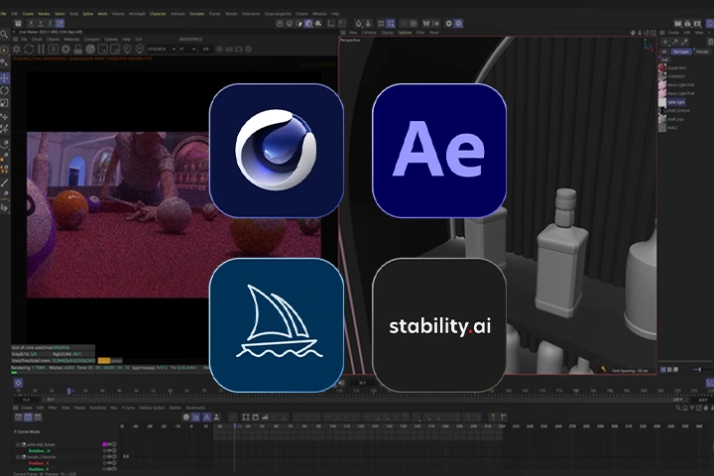Screen dimensions: 714x476
Task: Pause the Live Viewer render
Action: coord(41,50)
